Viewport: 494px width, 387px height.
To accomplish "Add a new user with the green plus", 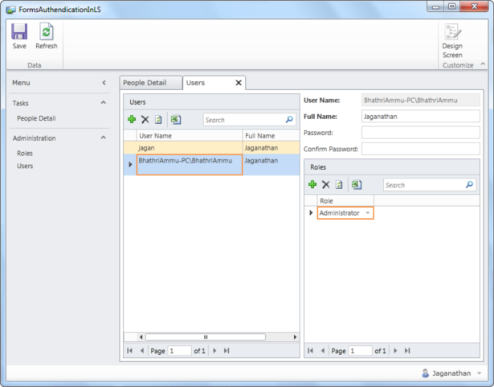I will pyautogui.click(x=132, y=119).
